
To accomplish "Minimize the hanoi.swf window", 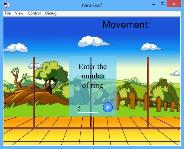I will click(154, 4).
